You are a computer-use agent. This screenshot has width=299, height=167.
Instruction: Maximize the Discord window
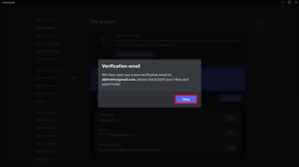[x=289, y=2]
